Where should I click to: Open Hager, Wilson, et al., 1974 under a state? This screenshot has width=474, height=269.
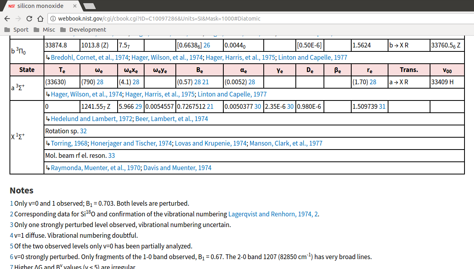click(86, 94)
